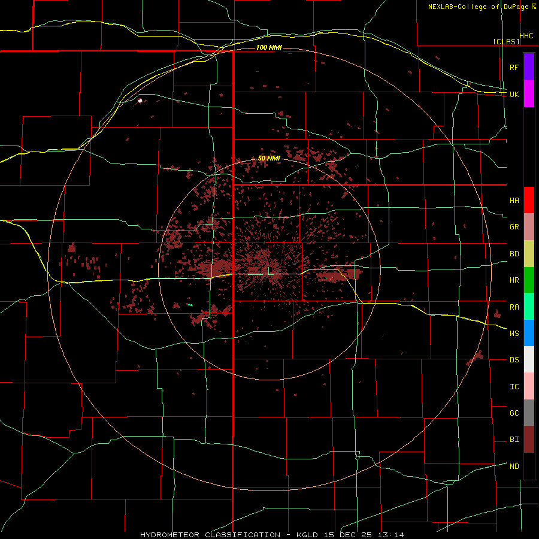Click the RF legend label

pos(514,67)
